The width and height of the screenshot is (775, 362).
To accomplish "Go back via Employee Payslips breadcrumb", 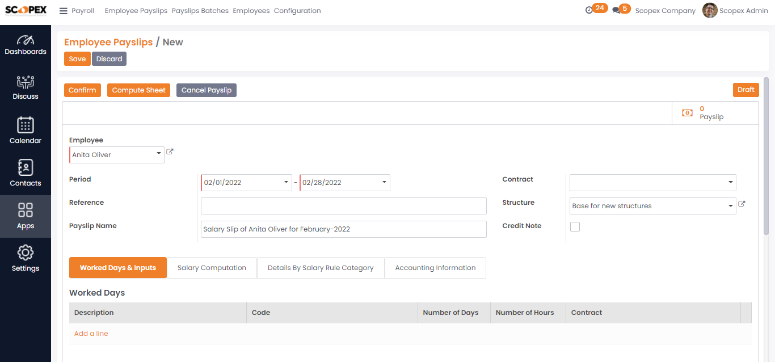I will tap(108, 42).
